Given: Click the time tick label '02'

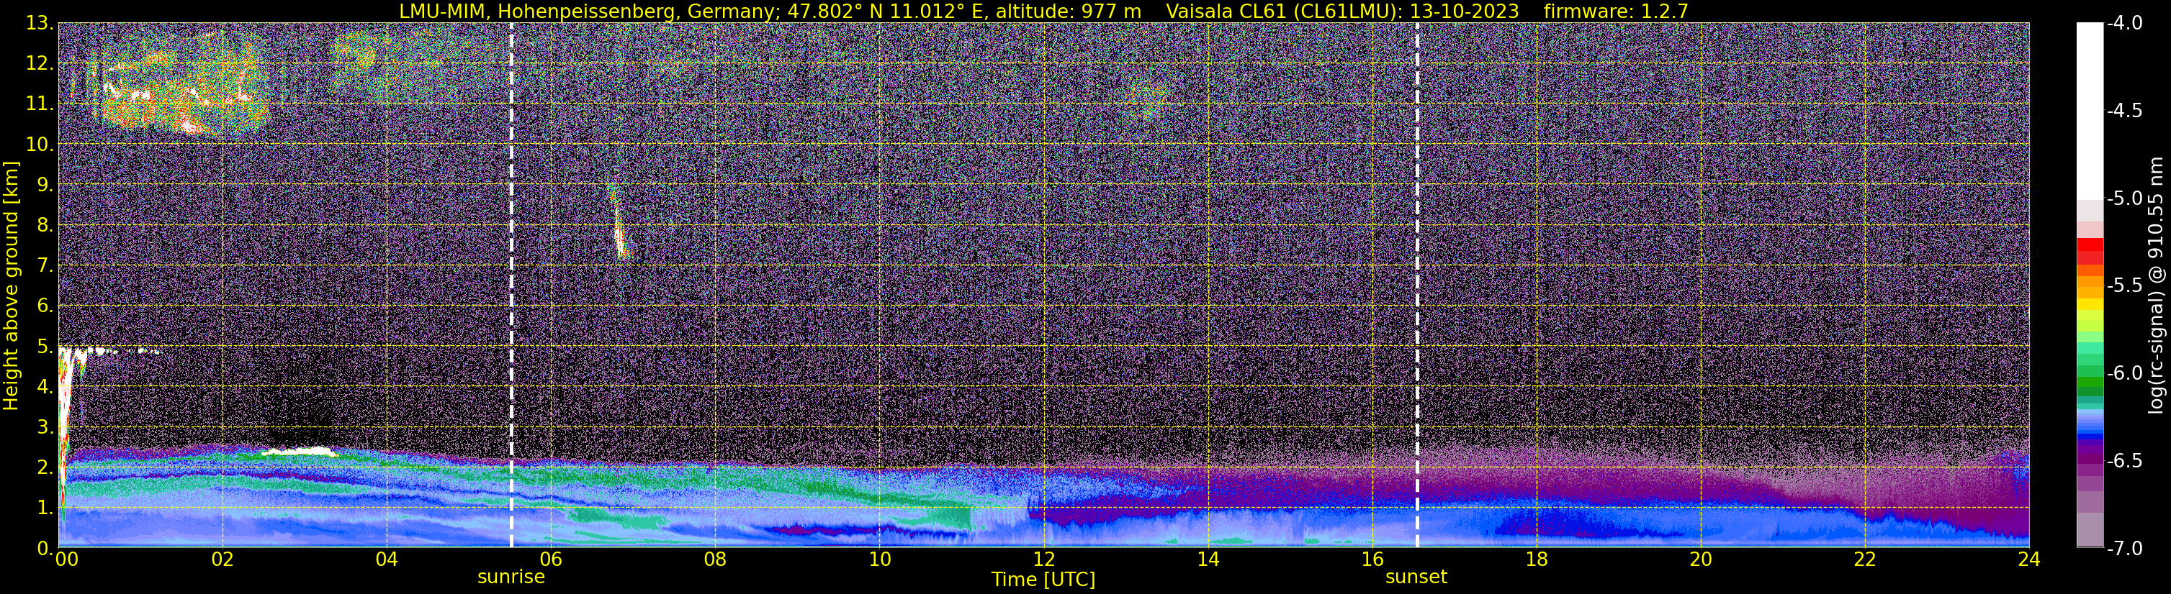Looking at the screenshot, I should point(223,559).
